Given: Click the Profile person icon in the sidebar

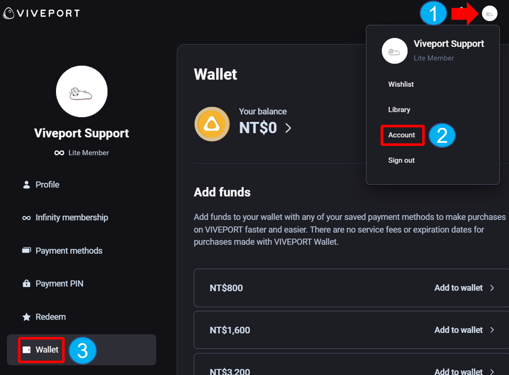Looking at the screenshot, I should pos(26,185).
